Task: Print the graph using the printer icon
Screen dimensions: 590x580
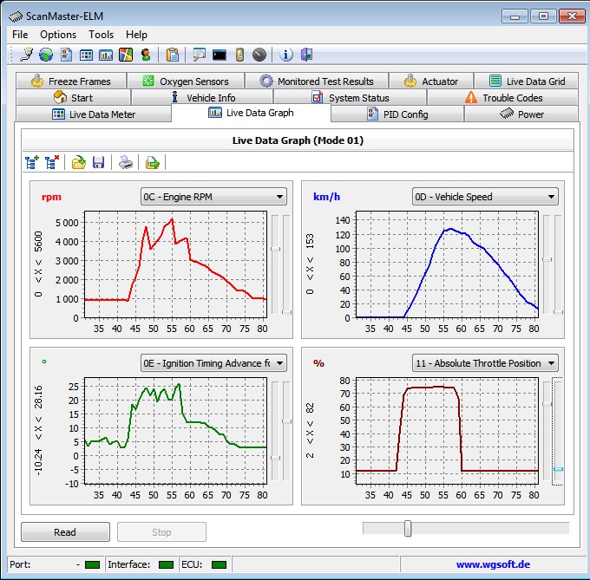Action: [126, 162]
